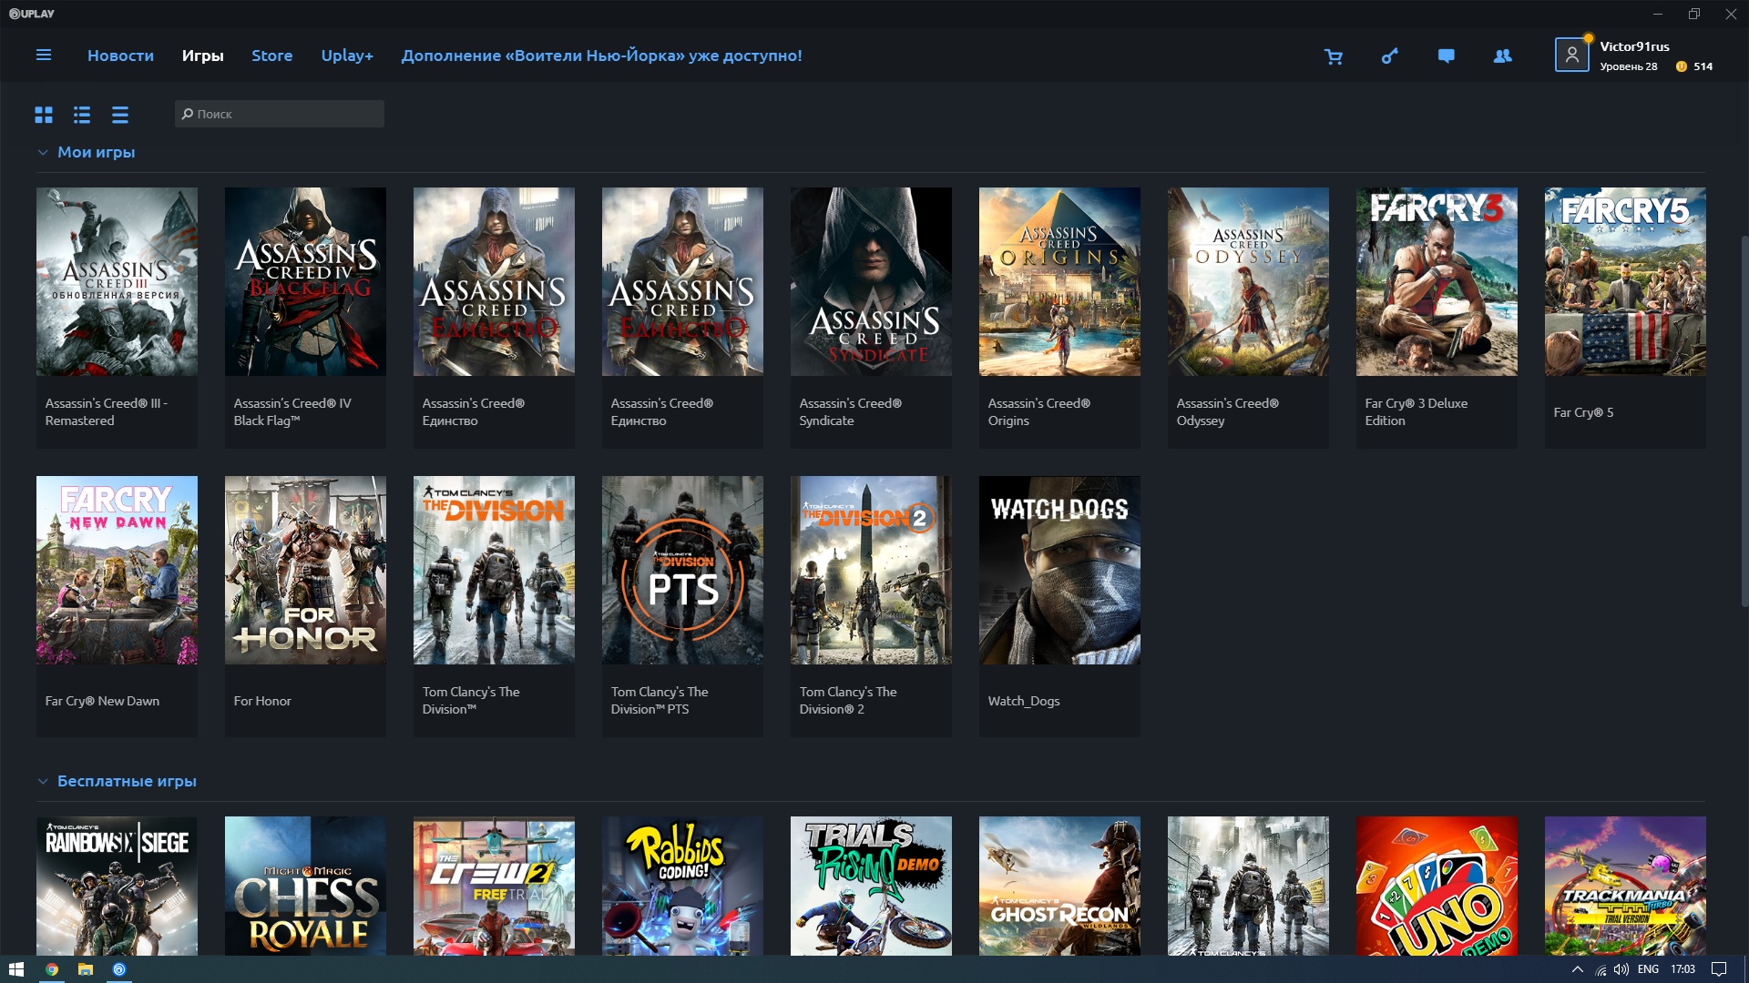This screenshot has width=1749, height=983.
Task: Collapse the Мои игры section
Action: pyautogui.click(x=43, y=153)
